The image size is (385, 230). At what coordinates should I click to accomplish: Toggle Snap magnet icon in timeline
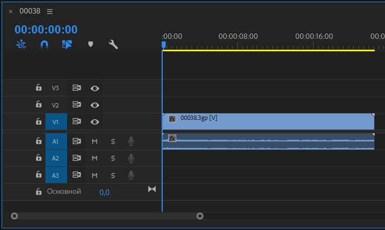coord(44,45)
